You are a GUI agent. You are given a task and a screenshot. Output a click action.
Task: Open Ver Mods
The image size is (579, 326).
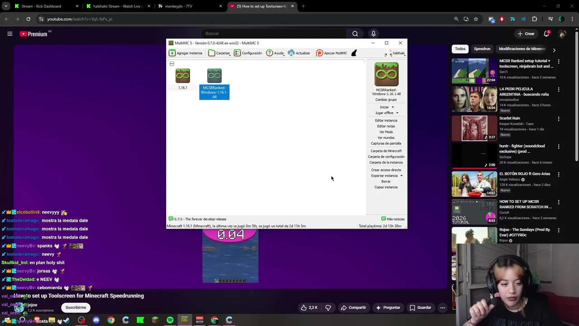[x=386, y=132]
